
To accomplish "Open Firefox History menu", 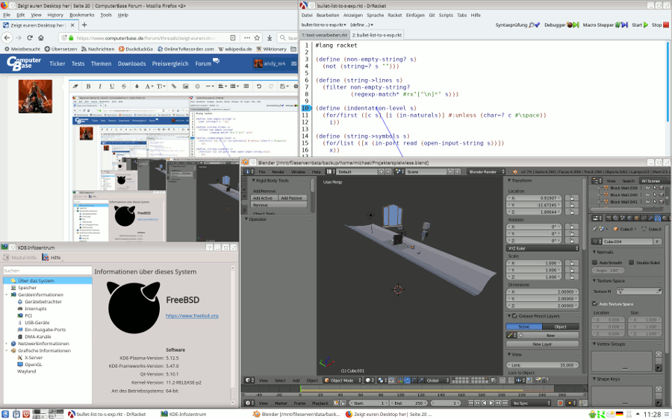I will [55, 15].
